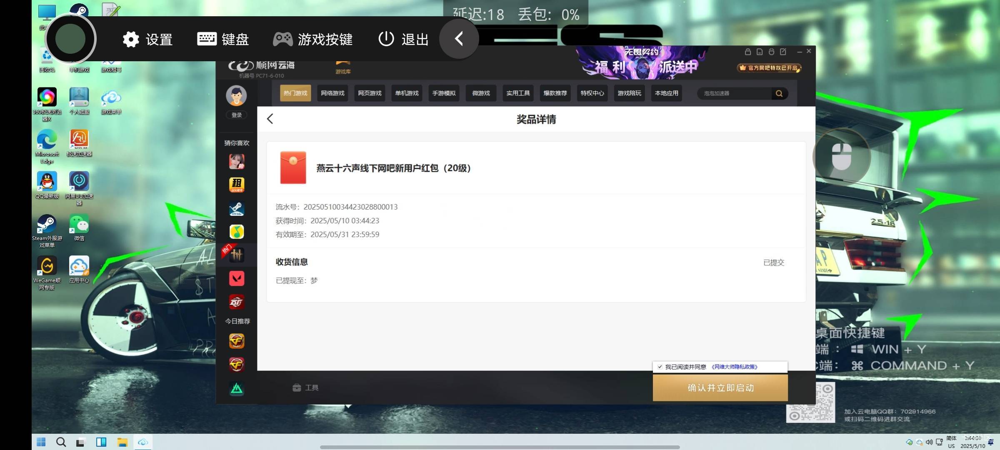Click the bottom horizontal scrollbar
1000x450 pixels.
coord(500,447)
